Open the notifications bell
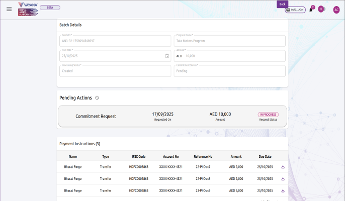Screen dimensions: 345x201 311,10
